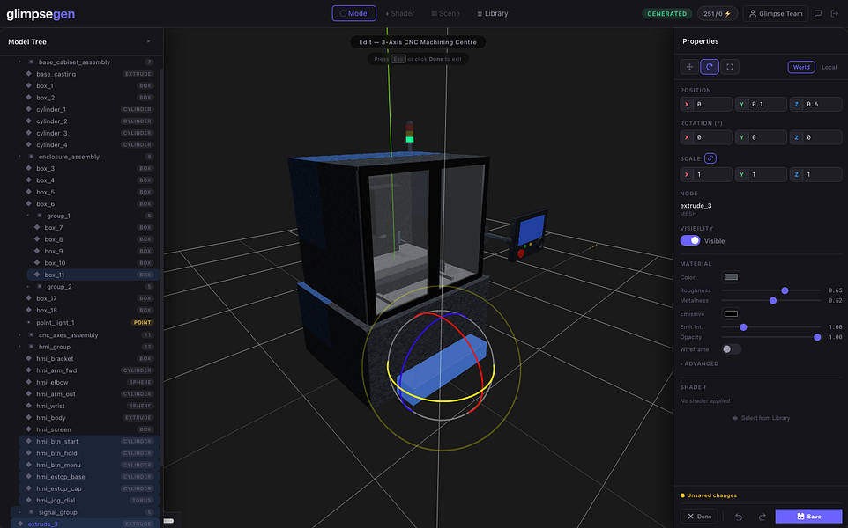Open the Library tab
This screenshot has height=528, width=848.
point(493,13)
